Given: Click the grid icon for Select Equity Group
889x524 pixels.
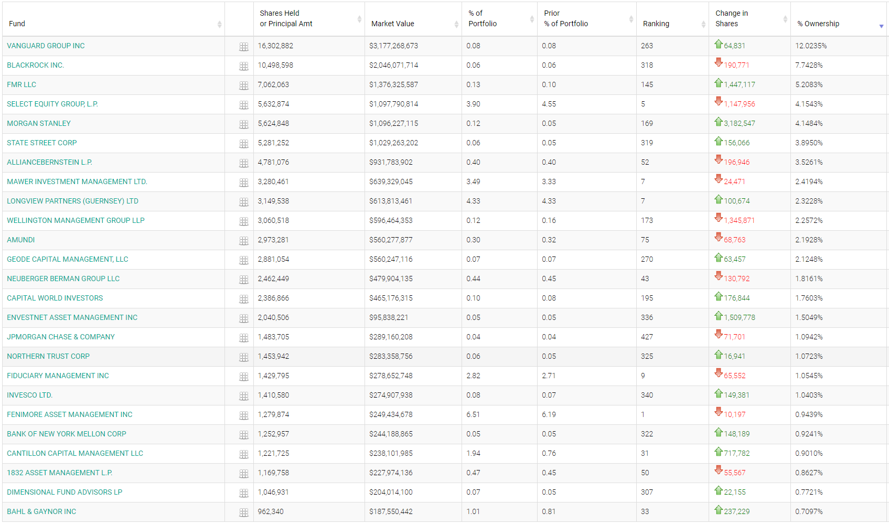Looking at the screenshot, I should point(244,105).
